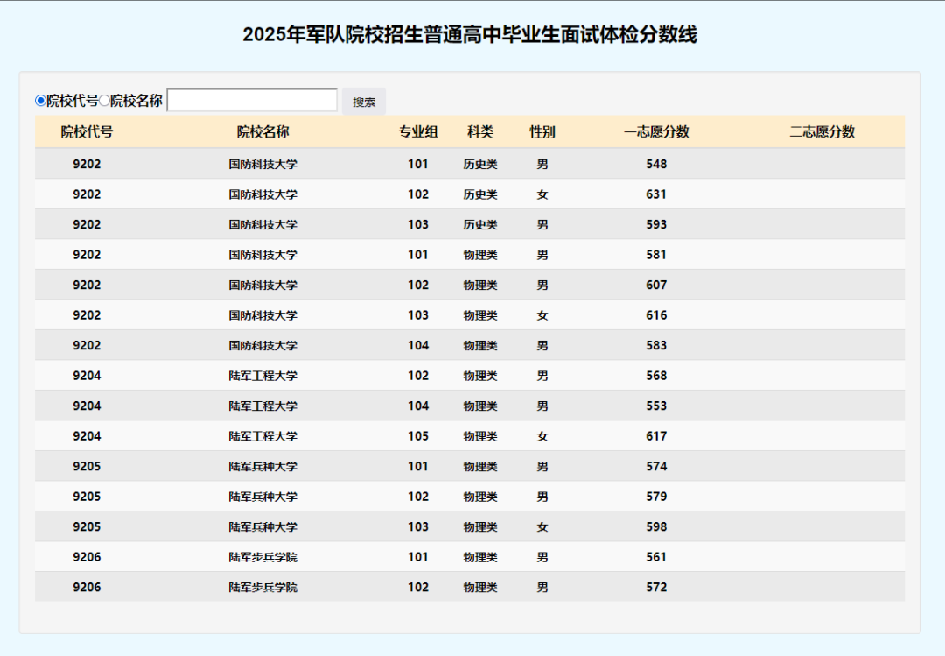The height and width of the screenshot is (656, 945).
Task: Click score 616 in the table
Action: 656,315
